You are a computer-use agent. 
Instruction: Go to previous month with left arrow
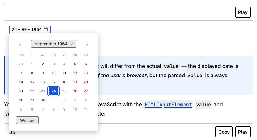pyautogui.click(x=20, y=44)
